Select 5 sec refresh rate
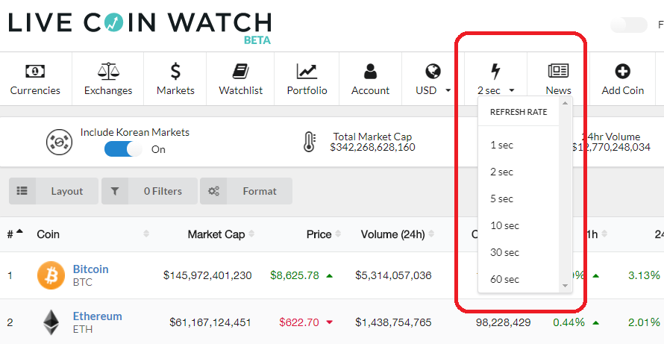Screen dimensions: 664x344 [502, 198]
